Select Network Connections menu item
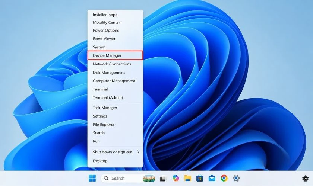 coord(115,64)
